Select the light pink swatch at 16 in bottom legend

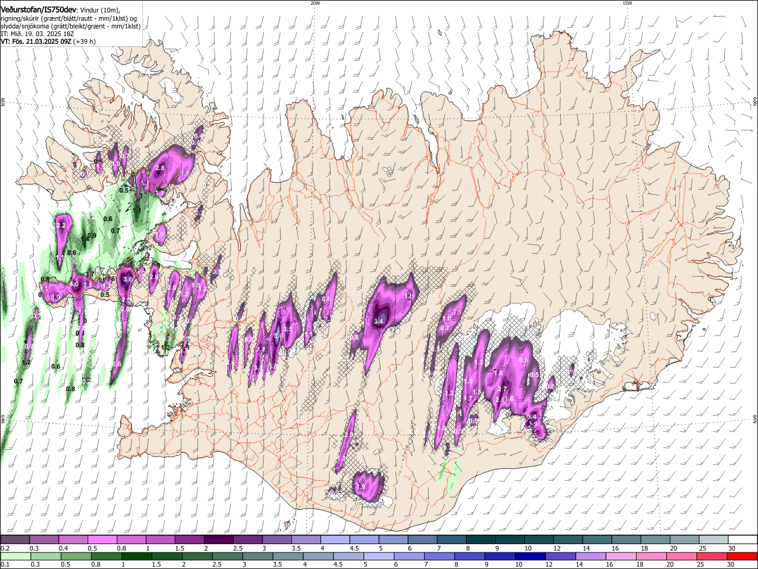(x=621, y=557)
